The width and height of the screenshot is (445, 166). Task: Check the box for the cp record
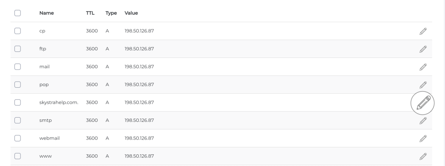[17, 31]
